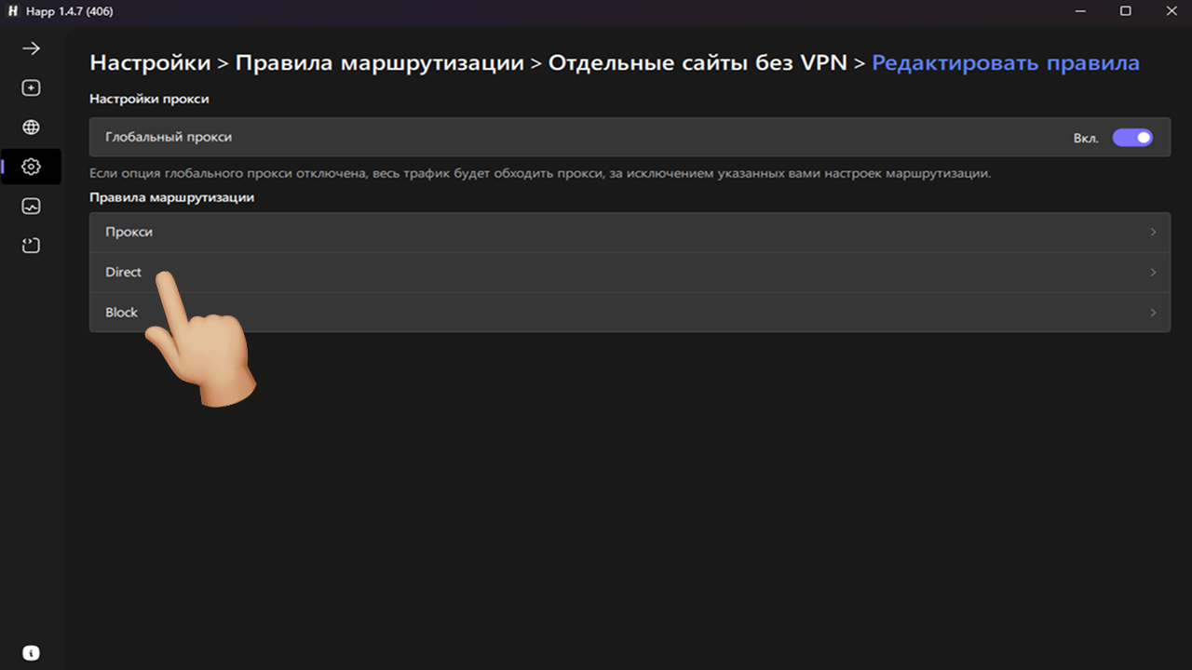This screenshot has height=670, width=1192.
Task: Open the activity graph icon in sidebar
Action: coord(31,206)
